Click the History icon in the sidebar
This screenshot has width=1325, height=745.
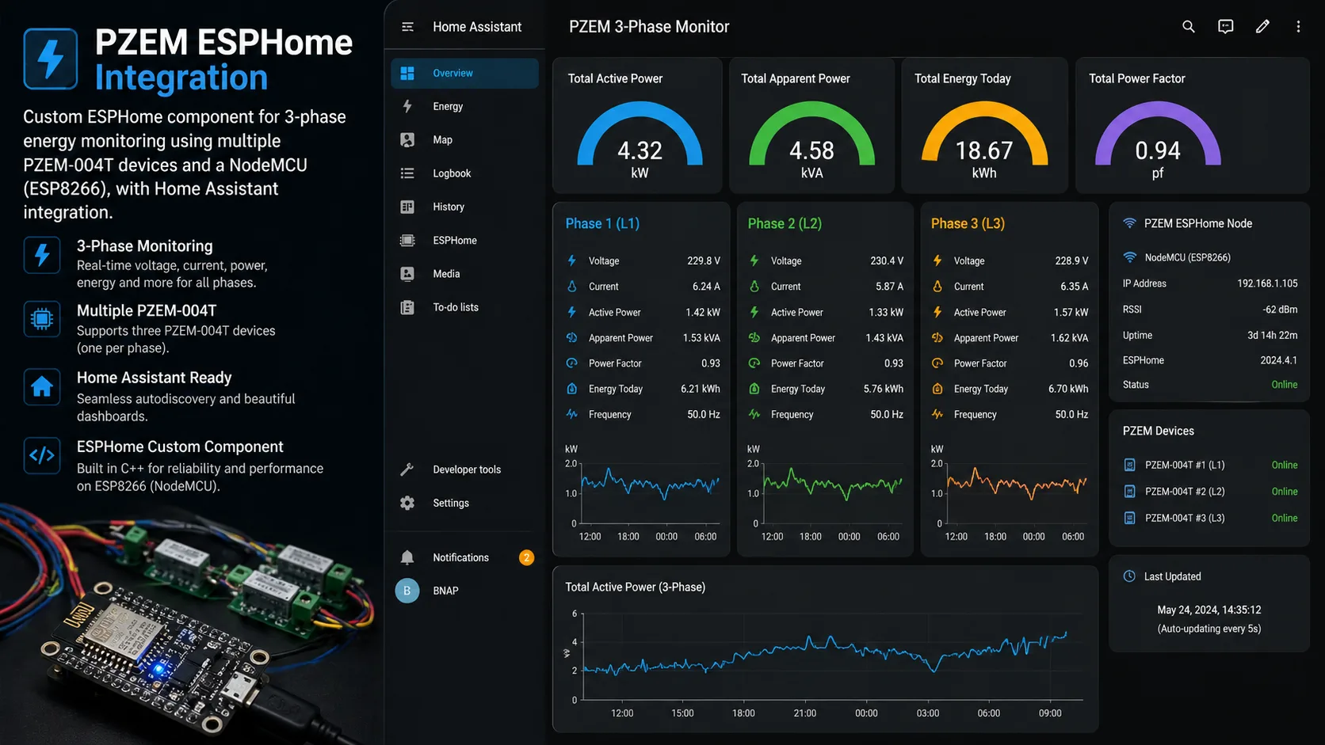click(407, 207)
